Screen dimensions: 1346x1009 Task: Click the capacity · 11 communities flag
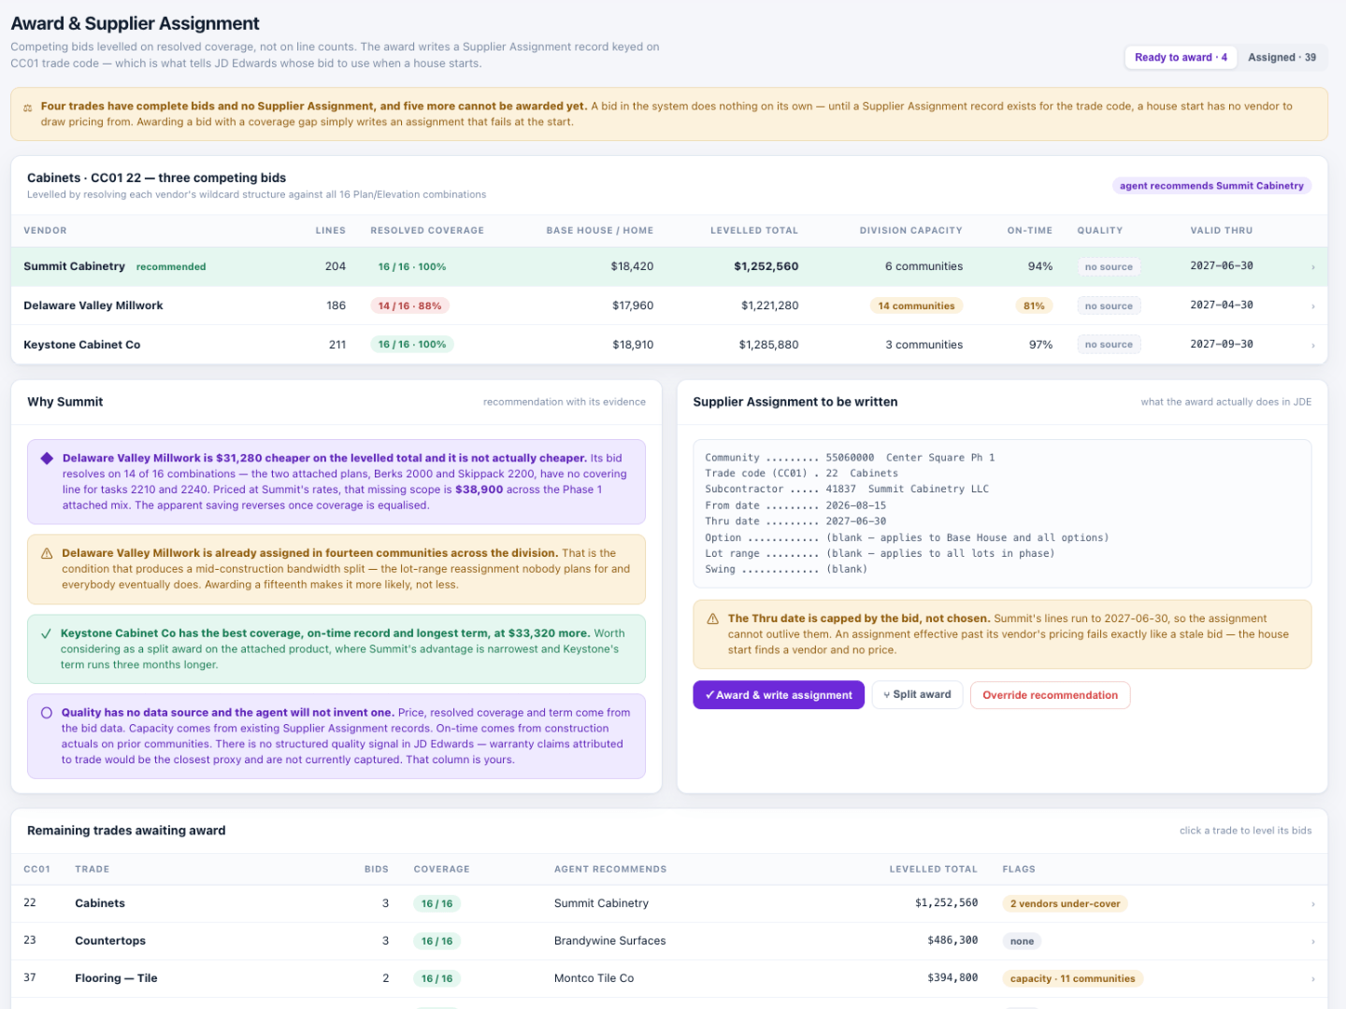pos(1073,978)
